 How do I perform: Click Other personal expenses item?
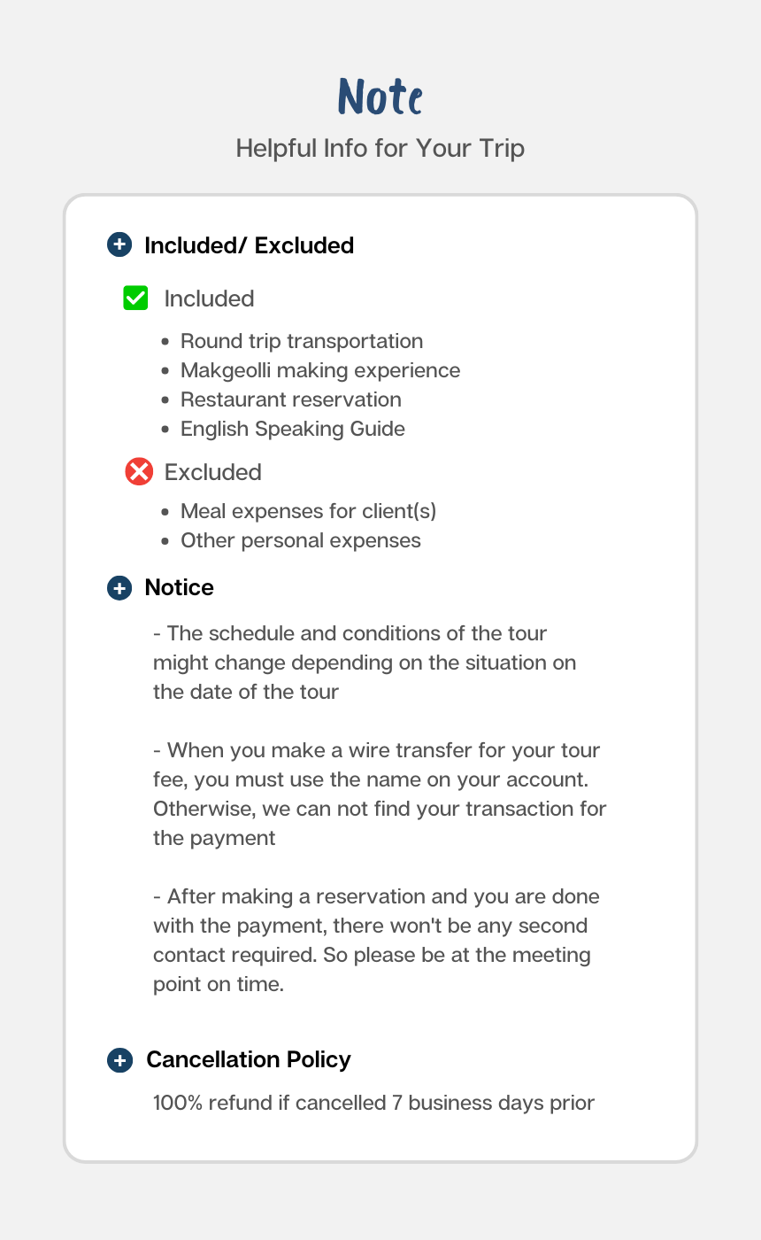pos(300,540)
